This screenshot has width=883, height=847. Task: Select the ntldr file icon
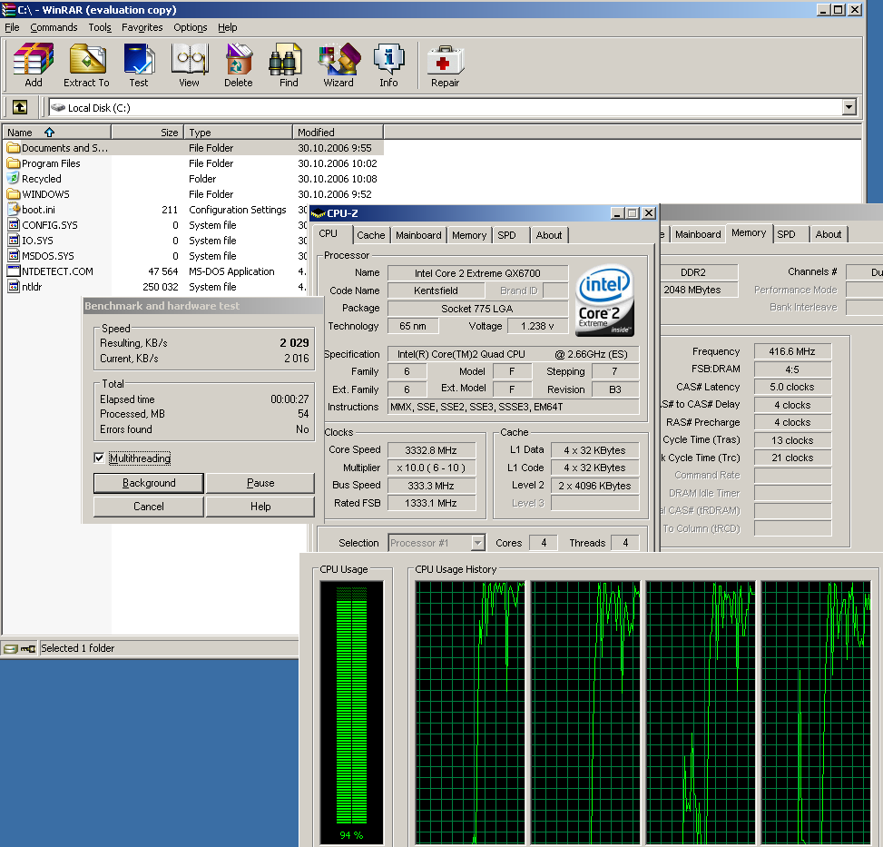[x=14, y=287]
